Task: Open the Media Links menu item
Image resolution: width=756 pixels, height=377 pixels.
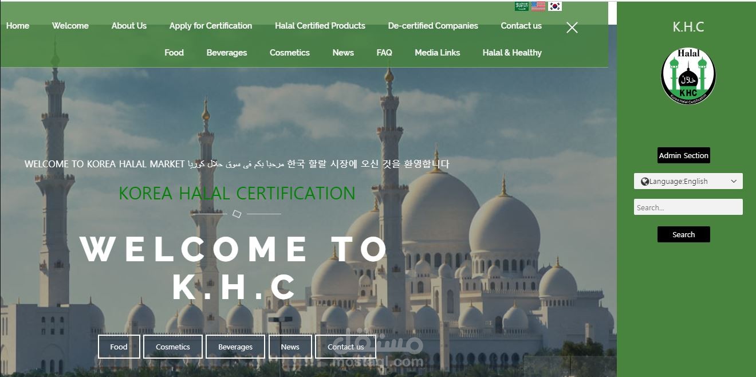Action: pyautogui.click(x=438, y=53)
